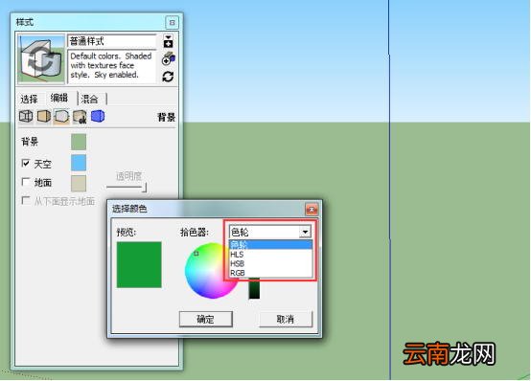This screenshot has width=531, height=381.
Task: Click the 地面 beige color swatch
Action: coord(79,184)
